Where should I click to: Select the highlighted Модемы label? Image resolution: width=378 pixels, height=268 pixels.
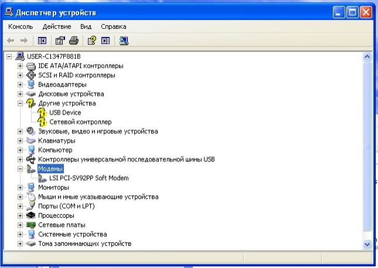[50, 169]
